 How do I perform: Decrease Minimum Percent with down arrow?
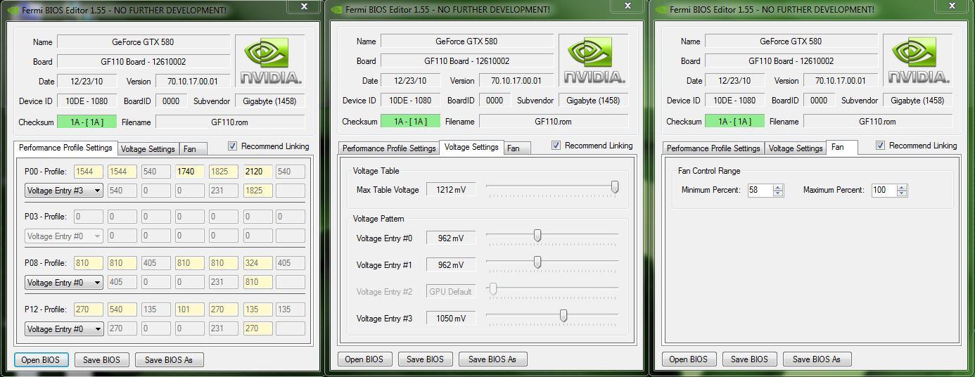click(778, 193)
